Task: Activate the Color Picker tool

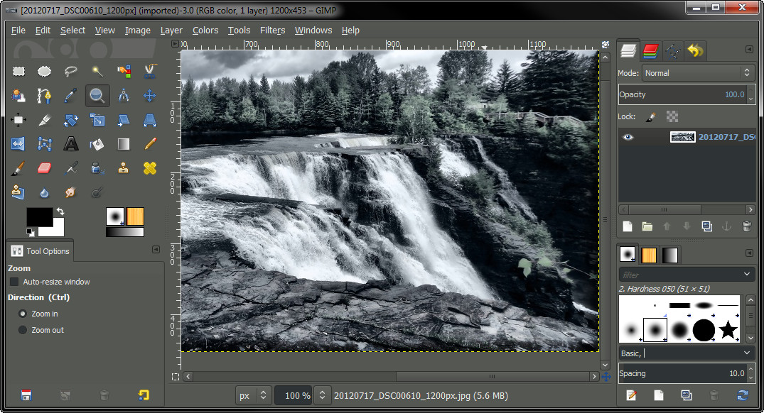Action: [70, 95]
